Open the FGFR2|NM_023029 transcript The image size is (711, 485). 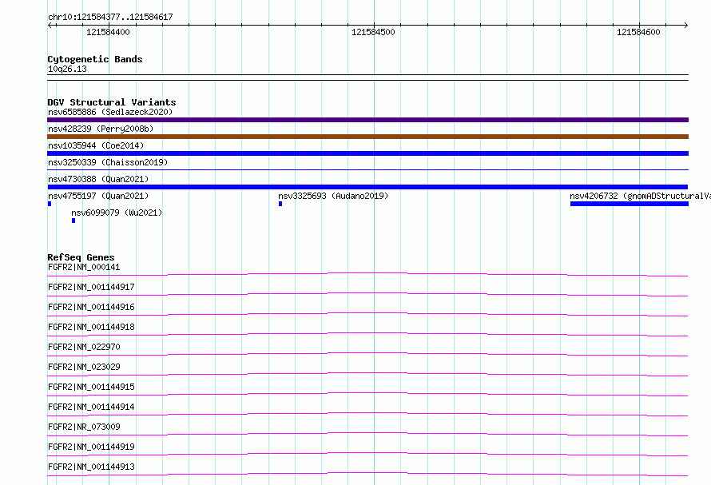84,367
